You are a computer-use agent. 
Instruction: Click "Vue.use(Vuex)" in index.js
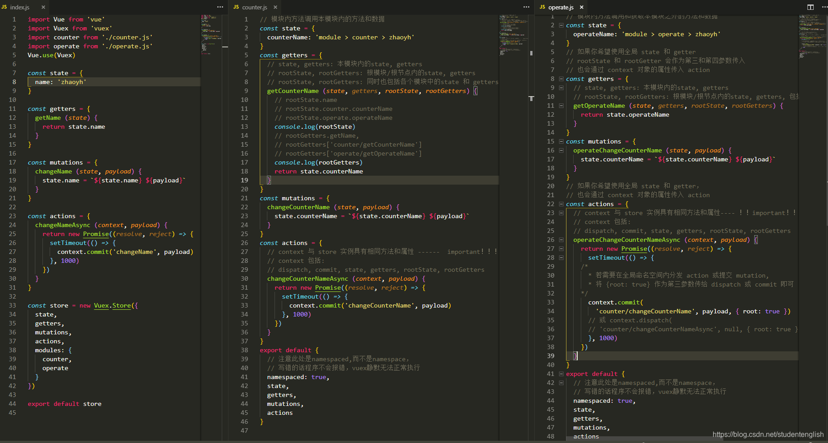51,55
